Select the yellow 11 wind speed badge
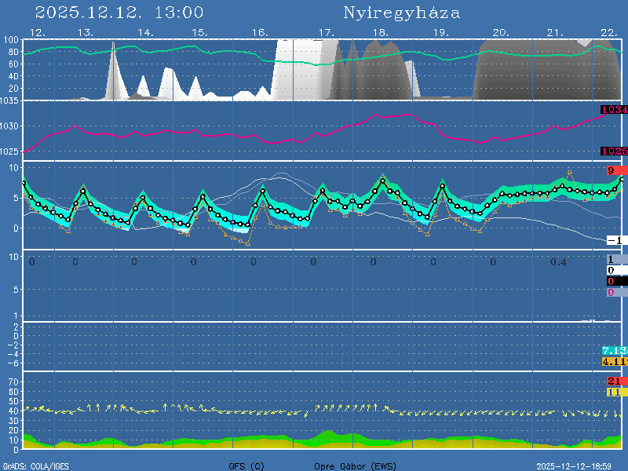 [615, 392]
